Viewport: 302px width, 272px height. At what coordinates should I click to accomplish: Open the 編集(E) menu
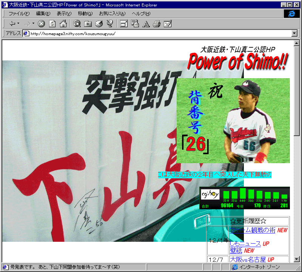43,14
